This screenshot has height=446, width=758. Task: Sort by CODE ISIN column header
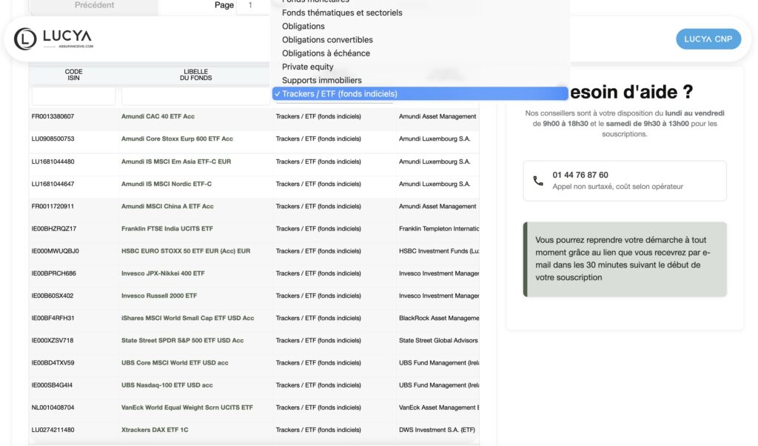[73, 75]
